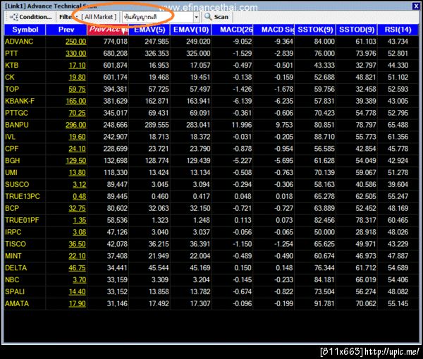Click SUSCO RSI value 39.604
The height and width of the screenshot is (359, 423).
coord(398,184)
